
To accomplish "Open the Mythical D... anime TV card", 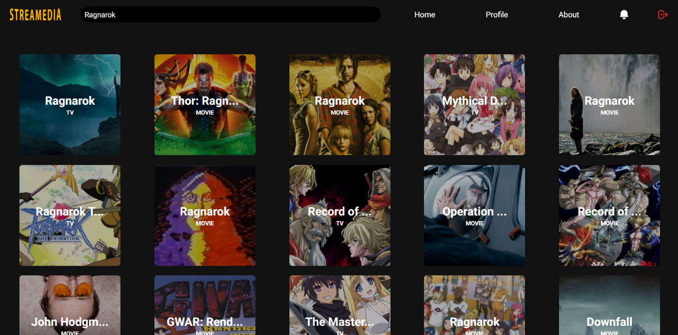I will [x=475, y=105].
